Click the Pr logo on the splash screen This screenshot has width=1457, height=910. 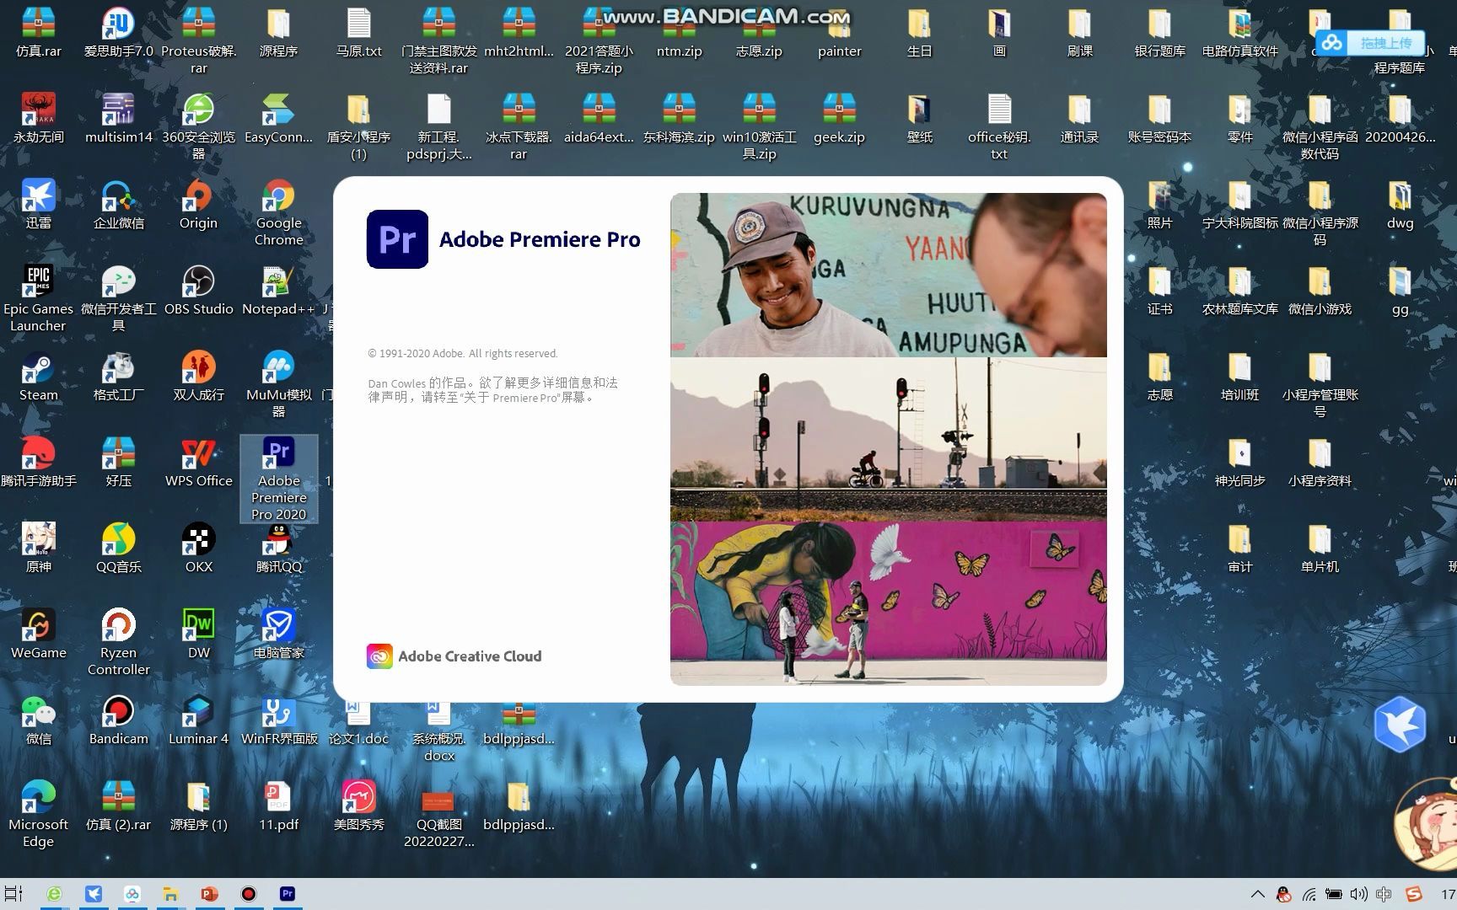coord(397,239)
